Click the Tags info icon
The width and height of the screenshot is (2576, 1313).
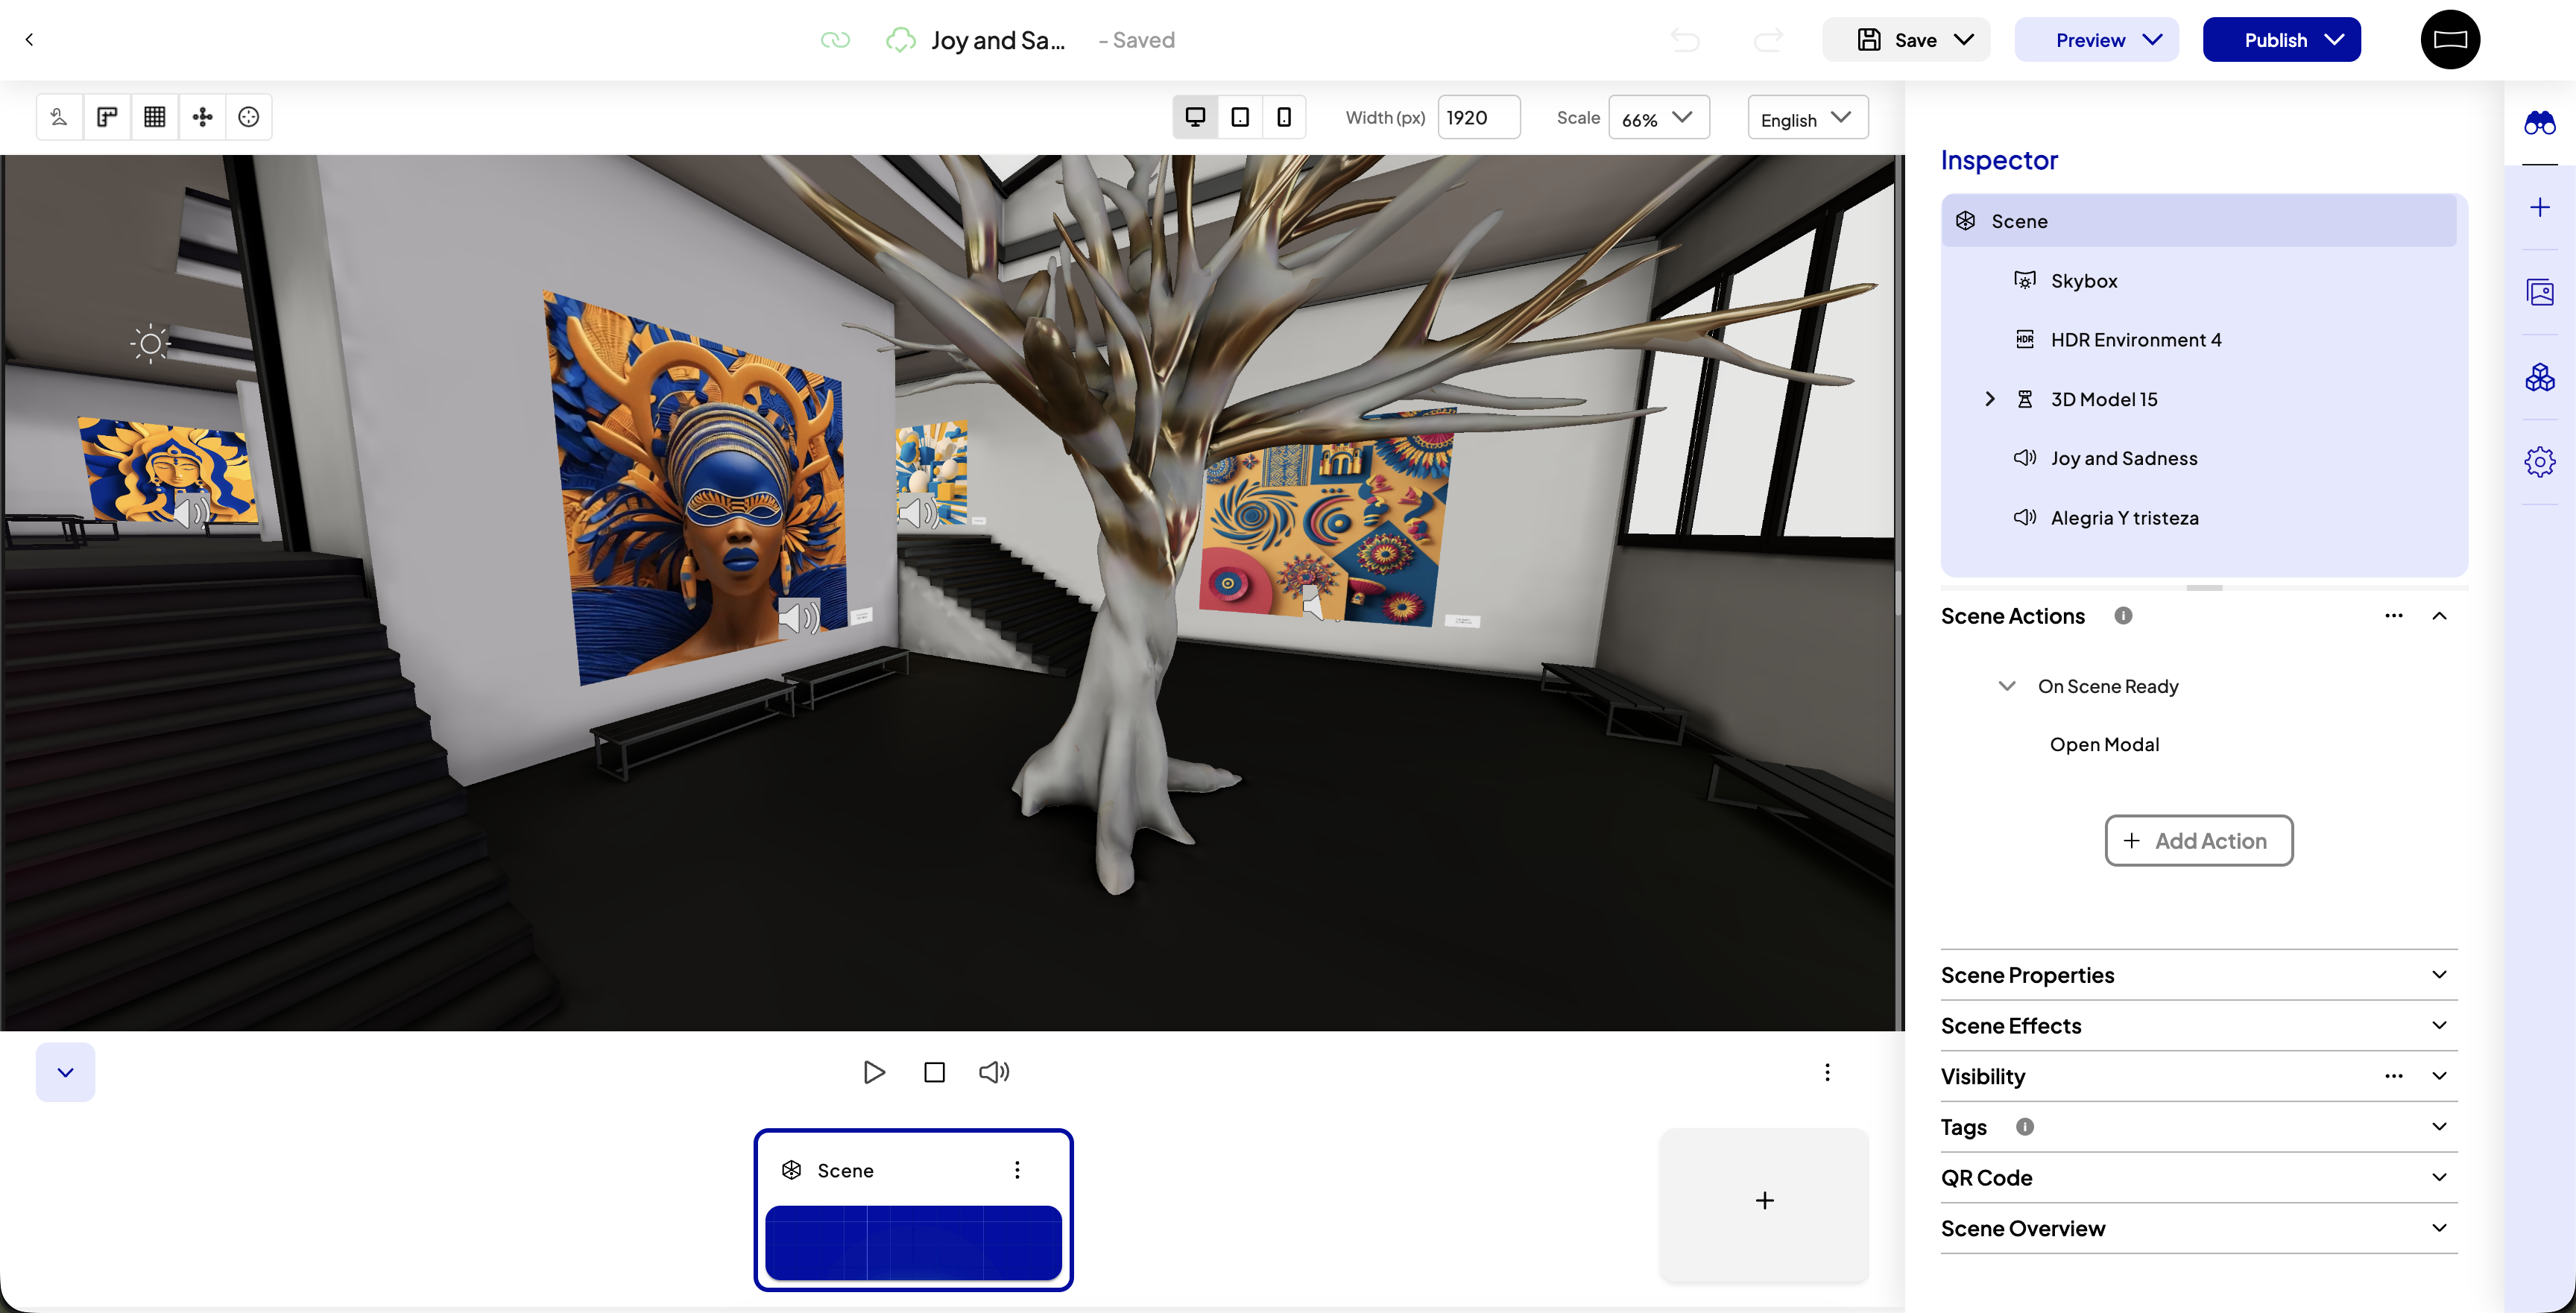click(2025, 1127)
